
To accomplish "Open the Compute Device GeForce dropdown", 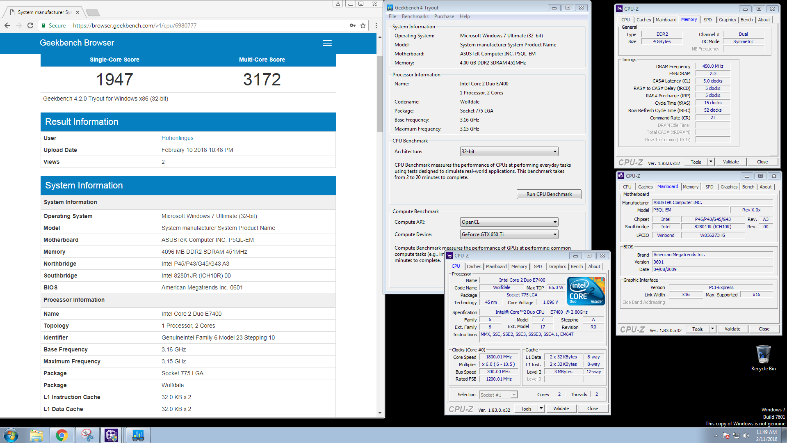I will click(x=509, y=234).
